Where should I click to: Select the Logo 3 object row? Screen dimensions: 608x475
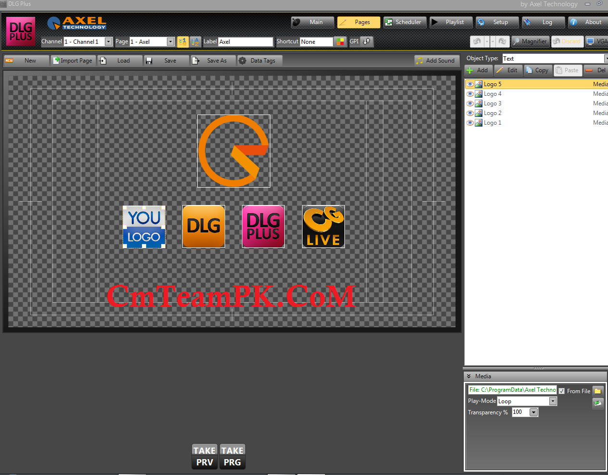(536, 103)
